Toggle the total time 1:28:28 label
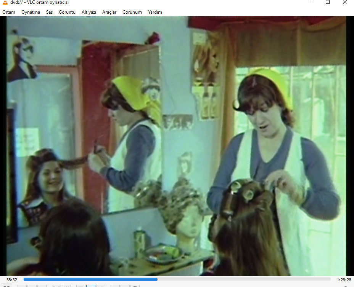This screenshot has width=354, height=287. pyautogui.click(x=344, y=280)
